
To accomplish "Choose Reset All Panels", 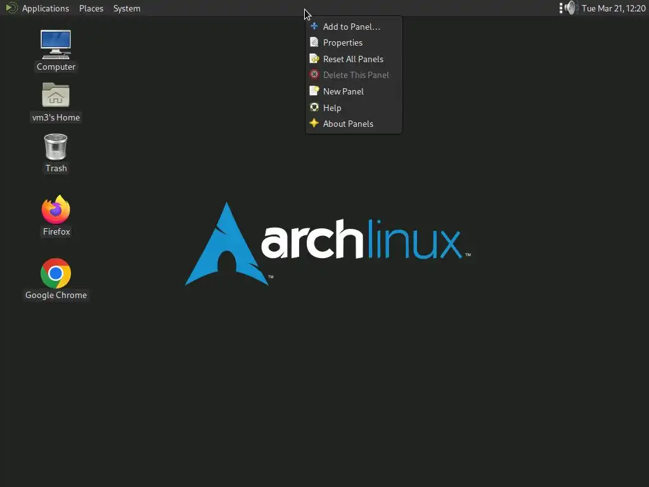I will (354, 59).
